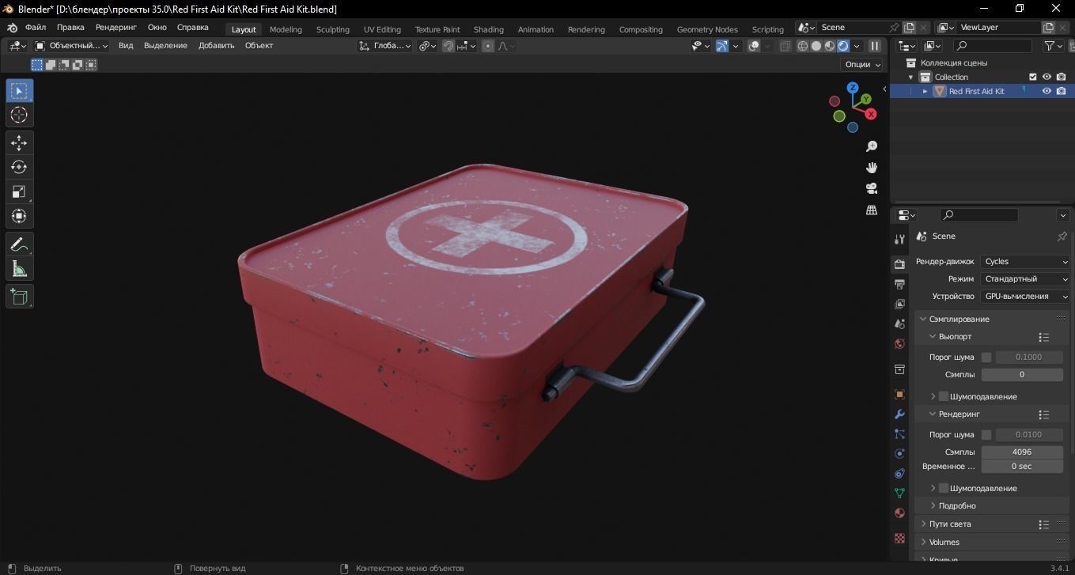This screenshot has width=1075, height=575.
Task: Switch to wireframe viewport shading
Action: [803, 46]
